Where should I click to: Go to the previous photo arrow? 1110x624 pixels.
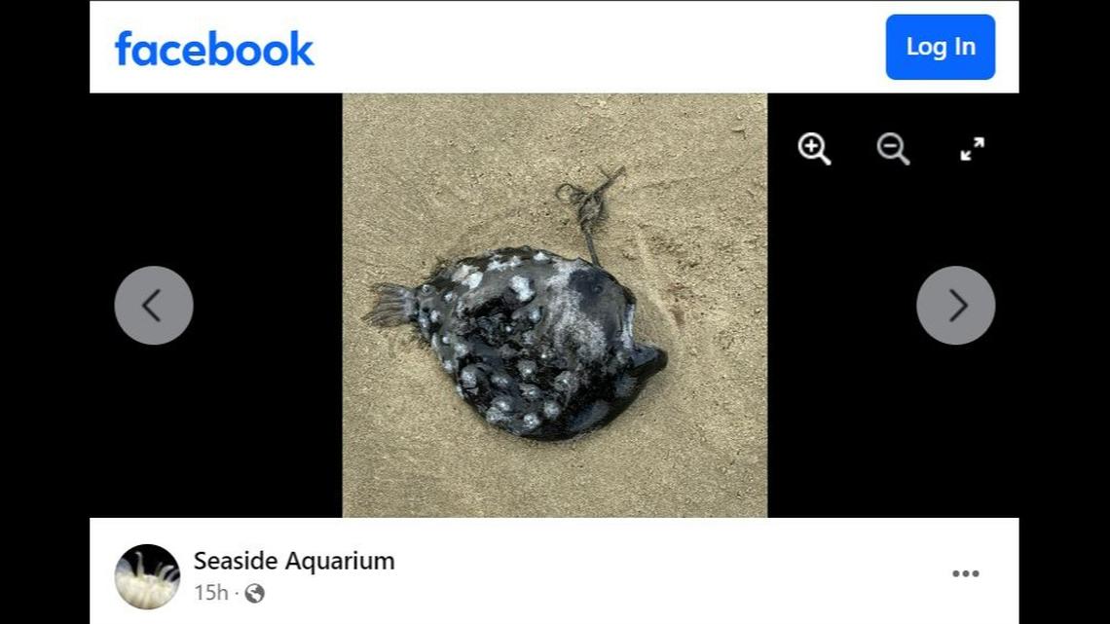[154, 305]
